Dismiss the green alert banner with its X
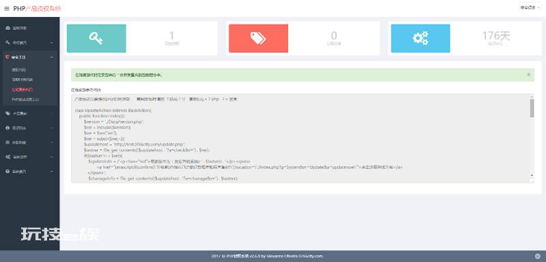 528,75
